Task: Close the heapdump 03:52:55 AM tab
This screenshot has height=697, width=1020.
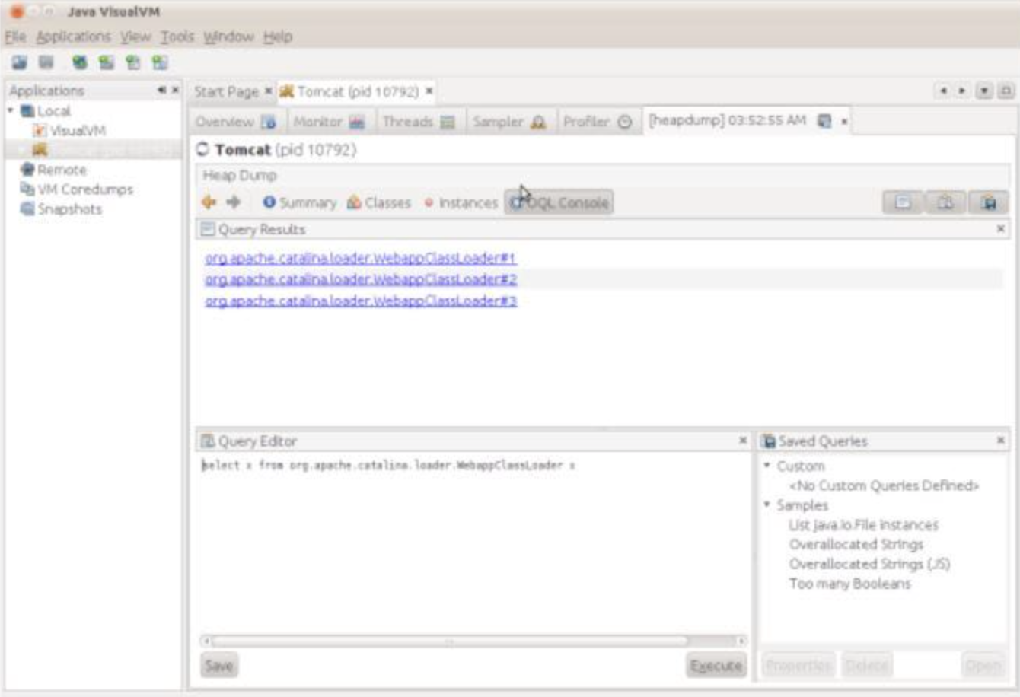Action: [x=844, y=122]
